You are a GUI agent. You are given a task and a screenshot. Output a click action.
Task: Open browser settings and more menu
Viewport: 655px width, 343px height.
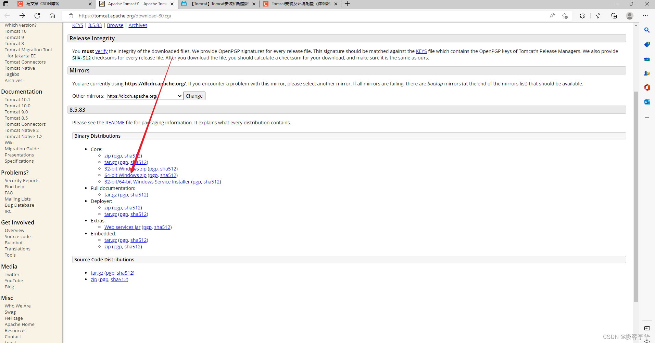[645, 16]
